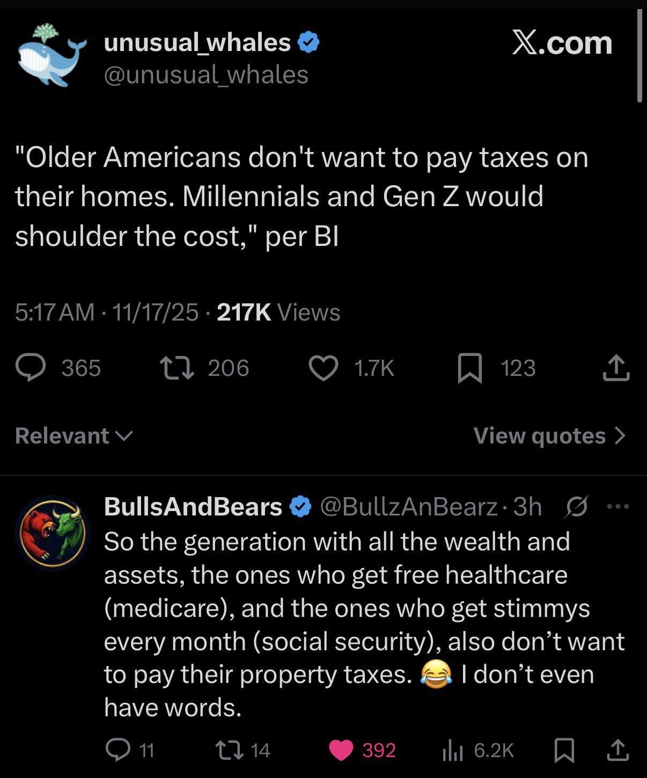Share the unusual_whales post
647x778 pixels.
pyautogui.click(x=616, y=368)
